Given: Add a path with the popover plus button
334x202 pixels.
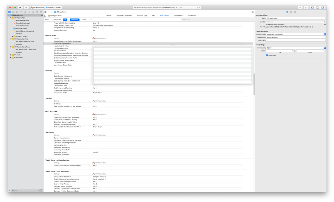Looking at the screenshot, I should [95, 82].
